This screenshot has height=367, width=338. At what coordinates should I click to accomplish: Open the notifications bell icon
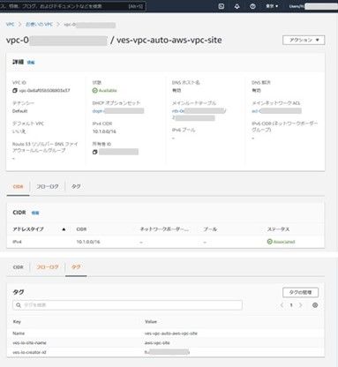(x=237, y=6)
